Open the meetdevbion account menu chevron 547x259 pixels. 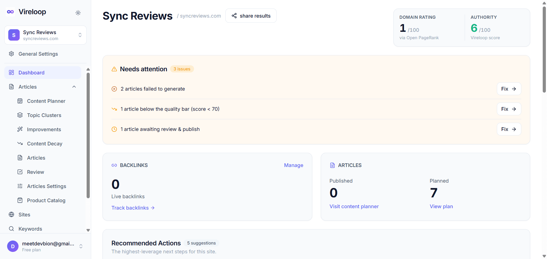[81, 246]
